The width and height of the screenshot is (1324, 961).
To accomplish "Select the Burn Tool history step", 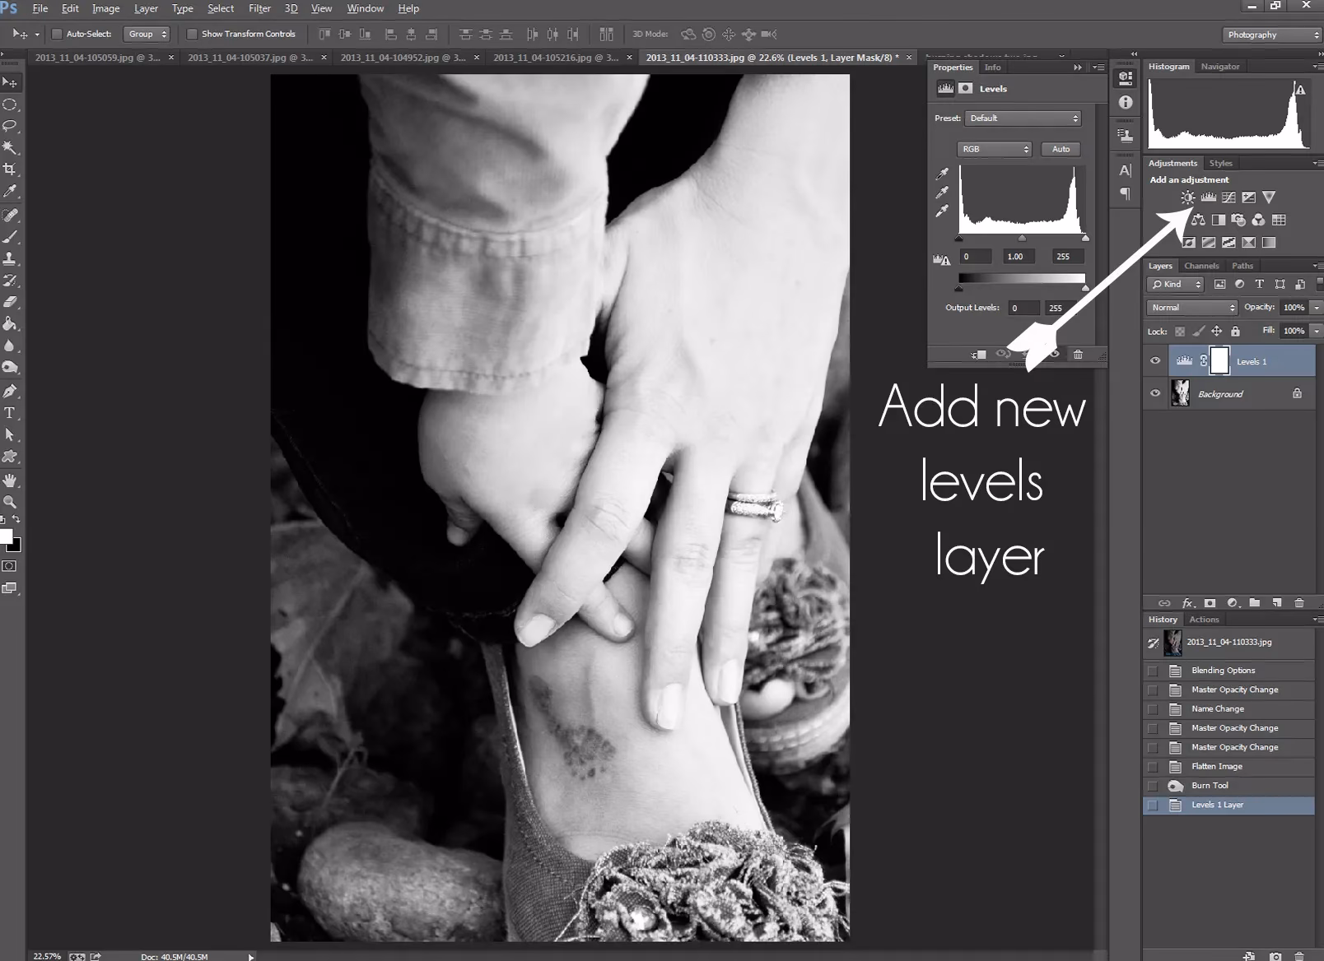I will [x=1211, y=785].
